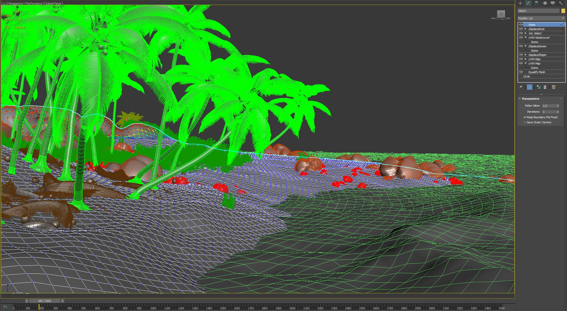Viewport: 567px width, 311px height.
Task: Toggle Quadify Mesh modifier eye
Action: [521, 72]
